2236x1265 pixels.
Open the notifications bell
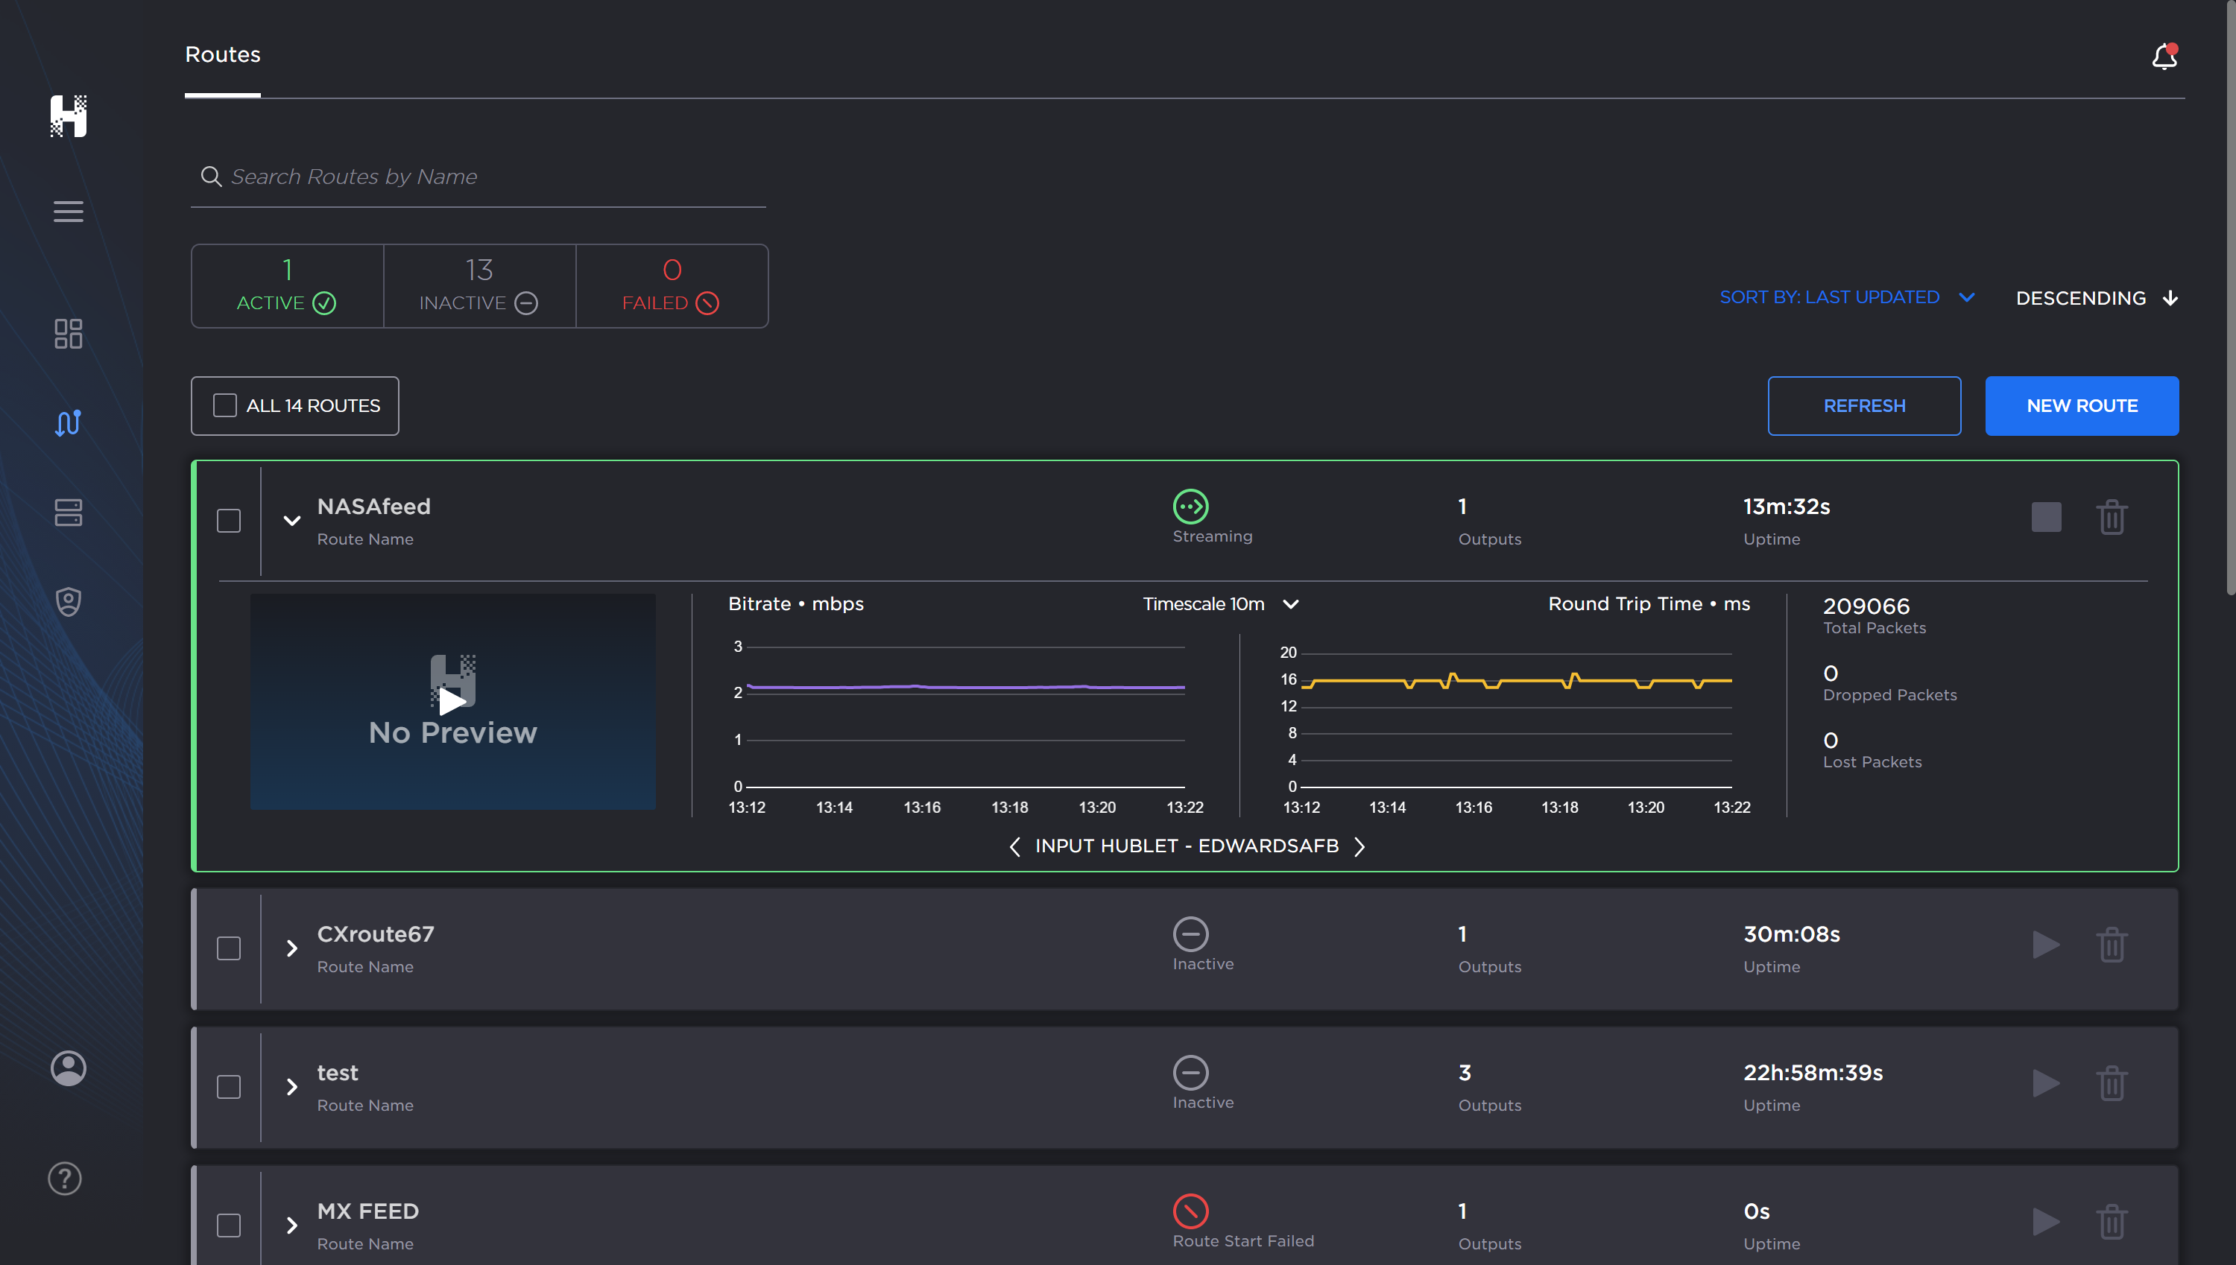pyautogui.click(x=2163, y=57)
